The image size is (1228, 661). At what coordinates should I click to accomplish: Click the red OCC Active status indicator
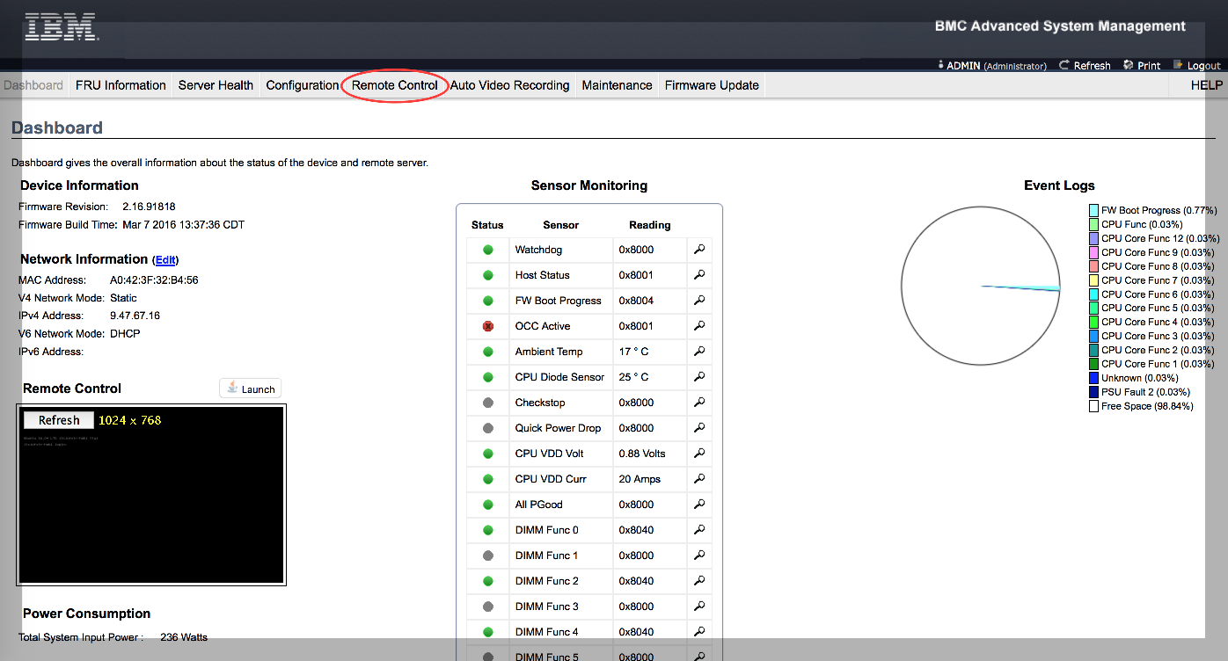click(x=488, y=326)
